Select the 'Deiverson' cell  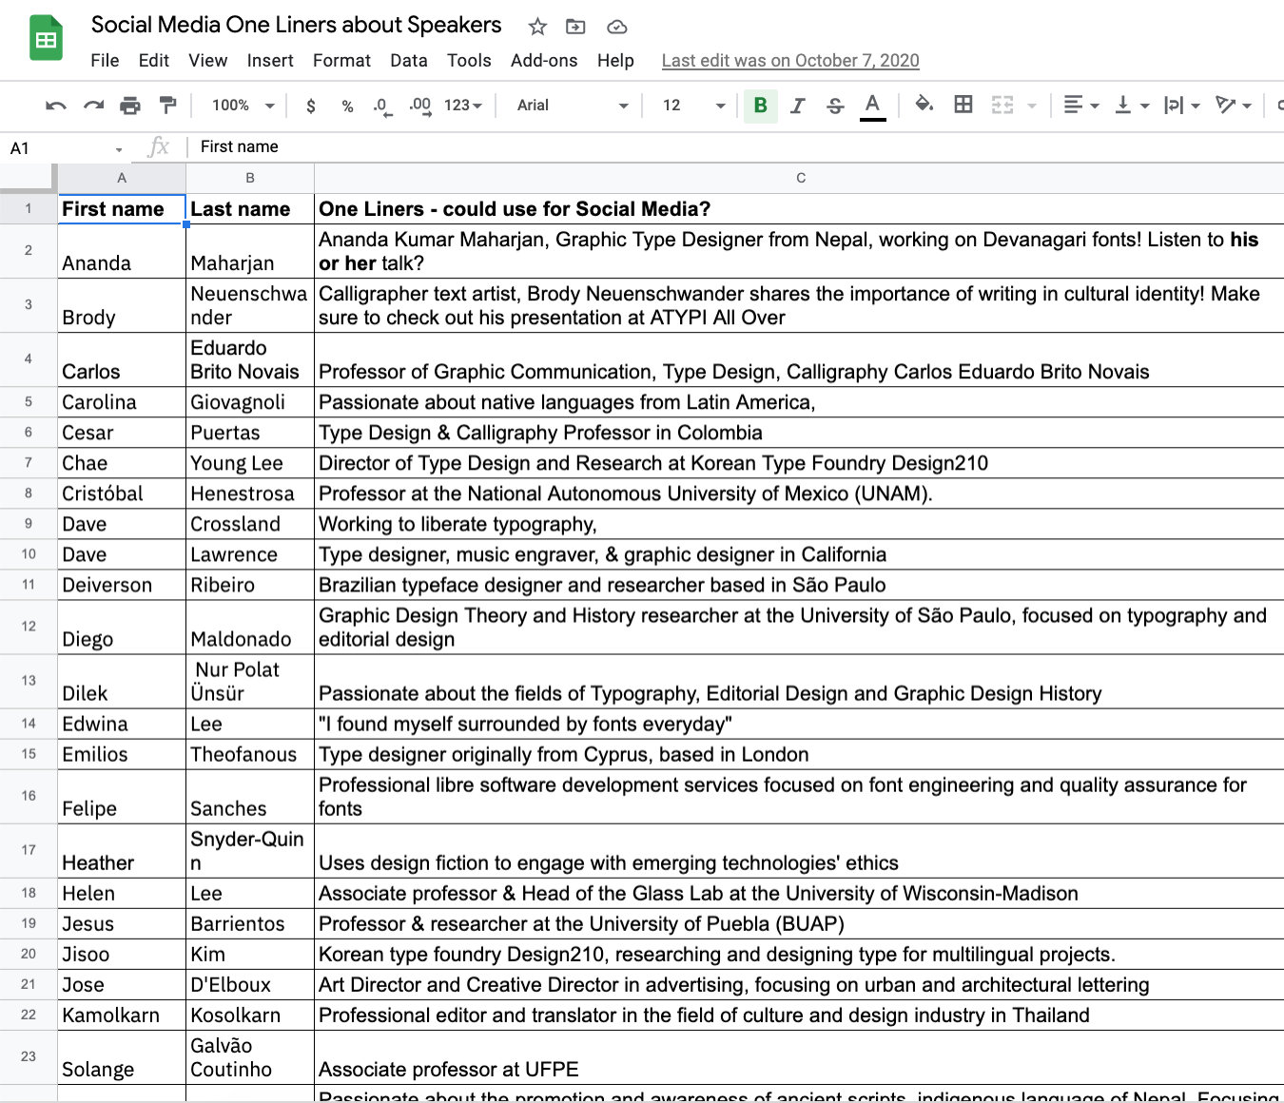click(122, 585)
